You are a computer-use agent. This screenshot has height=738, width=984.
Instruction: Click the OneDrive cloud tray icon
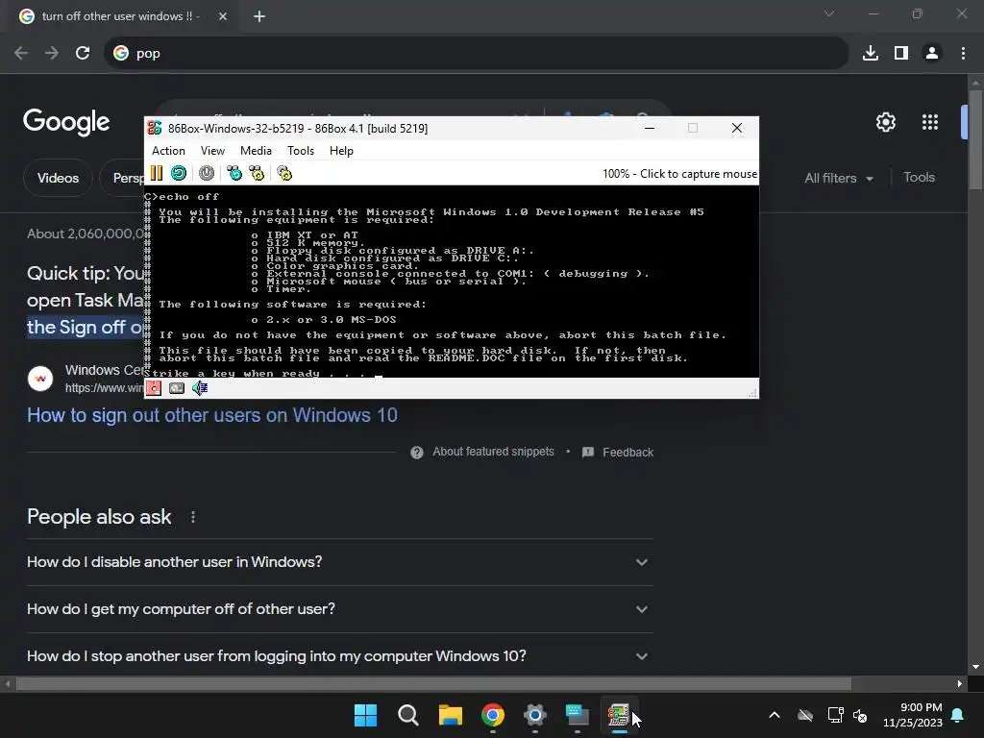805,715
